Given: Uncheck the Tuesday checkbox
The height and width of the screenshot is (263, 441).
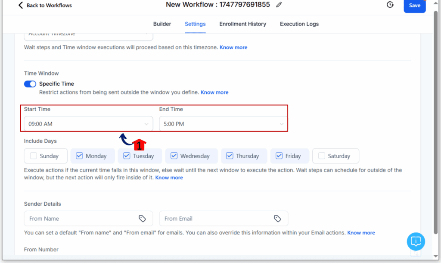Looking at the screenshot, I should [127, 156].
